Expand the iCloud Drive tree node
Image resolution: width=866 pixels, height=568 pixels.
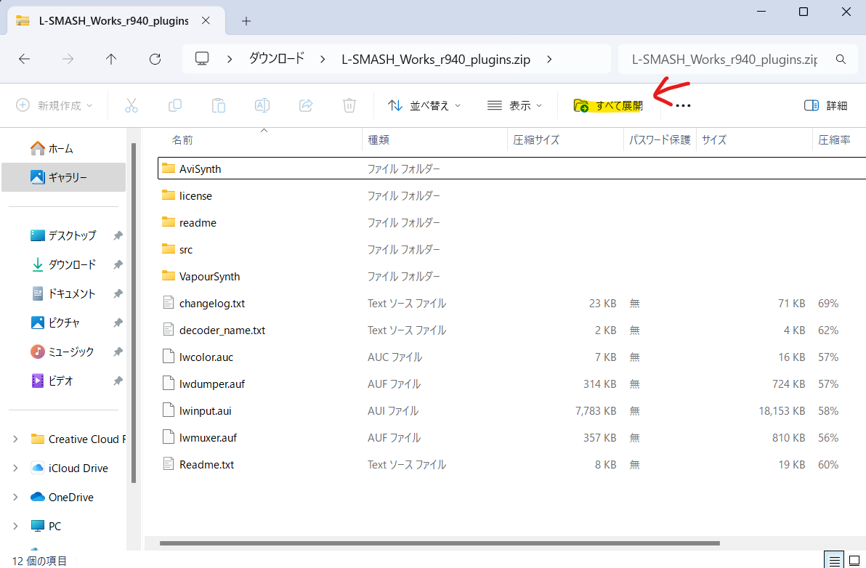tap(15, 468)
